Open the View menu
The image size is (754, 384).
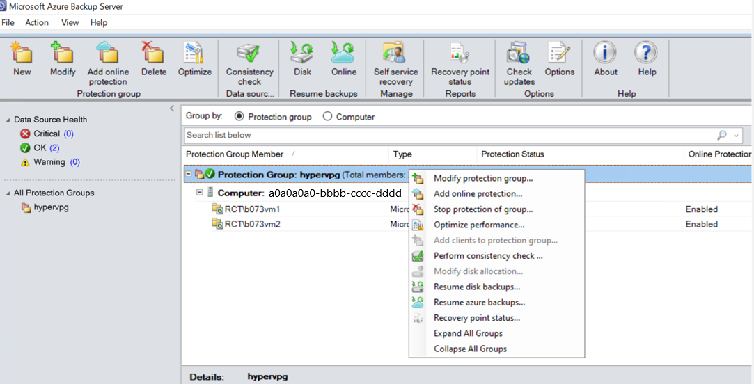pos(70,22)
